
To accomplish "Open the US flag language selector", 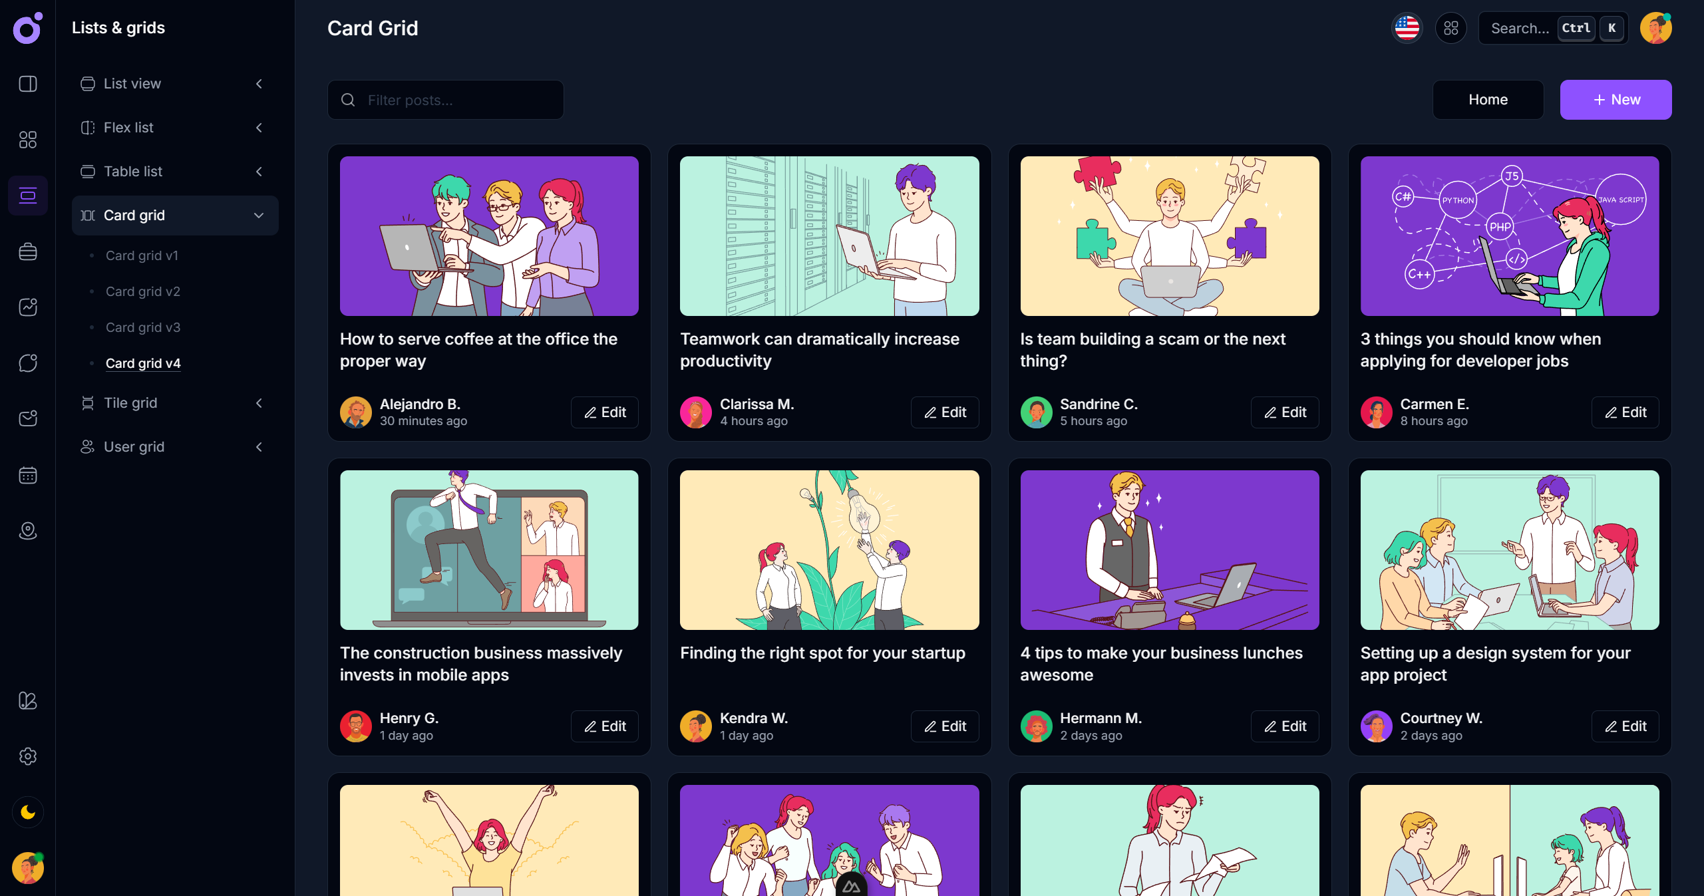I will (x=1407, y=28).
